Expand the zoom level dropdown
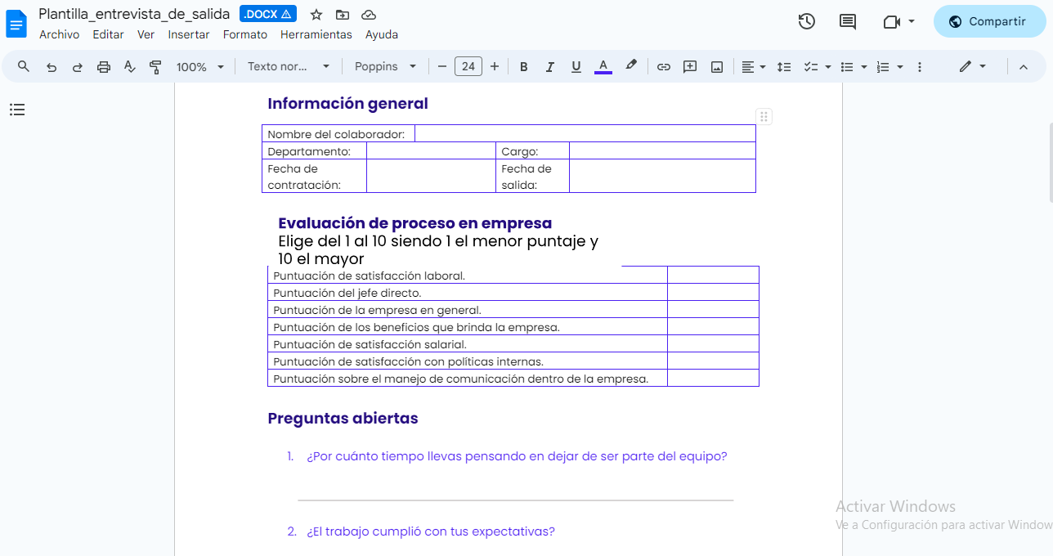The height and width of the screenshot is (556, 1053). coord(199,66)
